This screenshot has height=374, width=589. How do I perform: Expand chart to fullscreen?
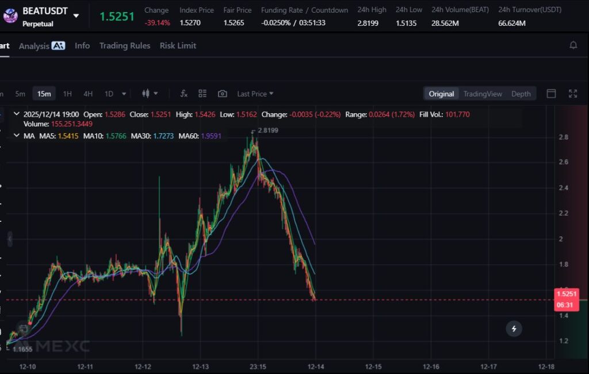pos(573,94)
